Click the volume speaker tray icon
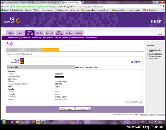166x130 pixels. [x=149, y=122]
